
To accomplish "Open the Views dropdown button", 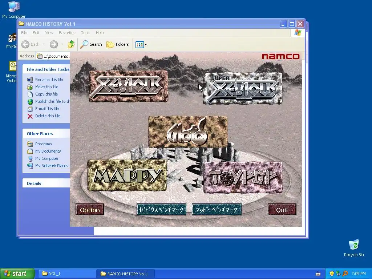I will click(141, 44).
